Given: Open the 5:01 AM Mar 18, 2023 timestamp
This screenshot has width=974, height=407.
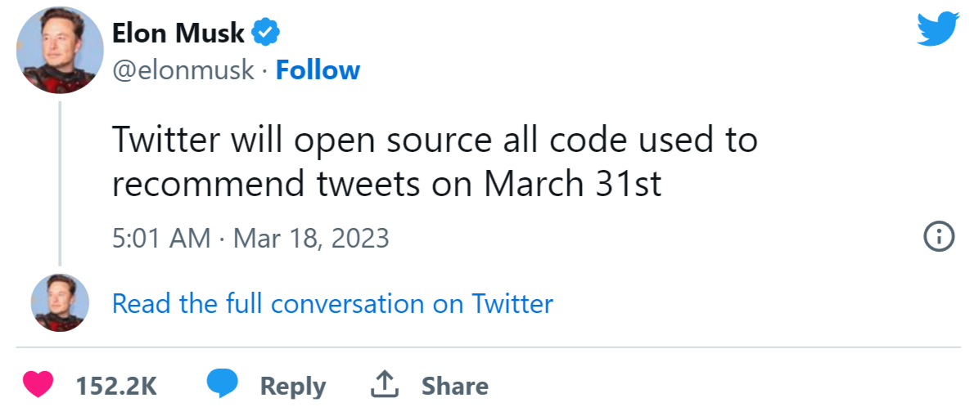Looking at the screenshot, I should (x=250, y=239).
